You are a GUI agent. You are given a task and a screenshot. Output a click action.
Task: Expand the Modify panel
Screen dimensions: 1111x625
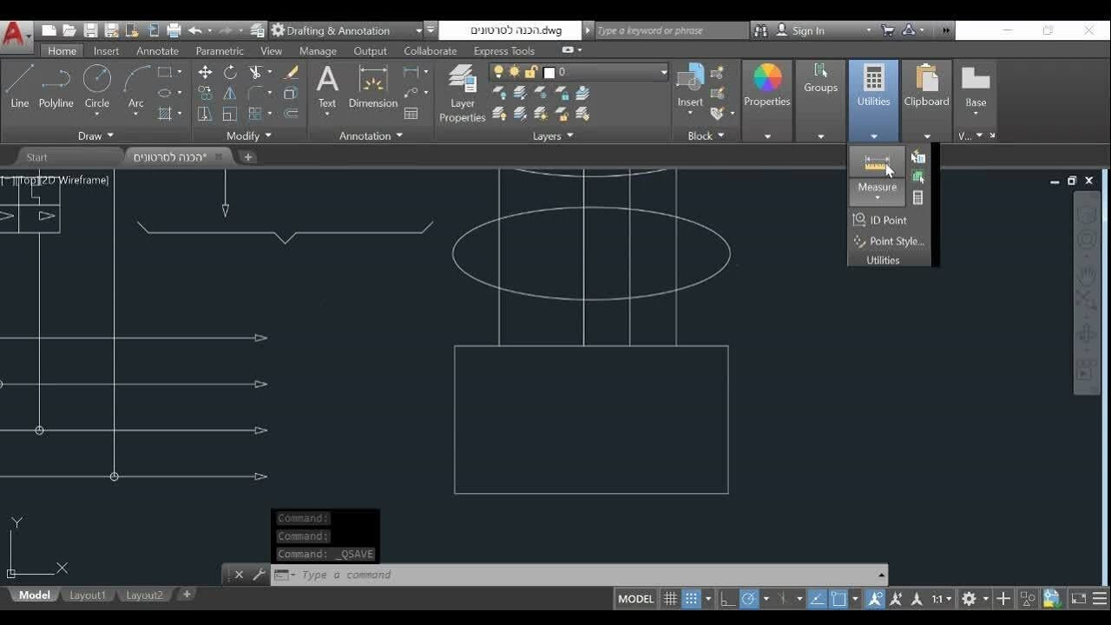point(249,135)
